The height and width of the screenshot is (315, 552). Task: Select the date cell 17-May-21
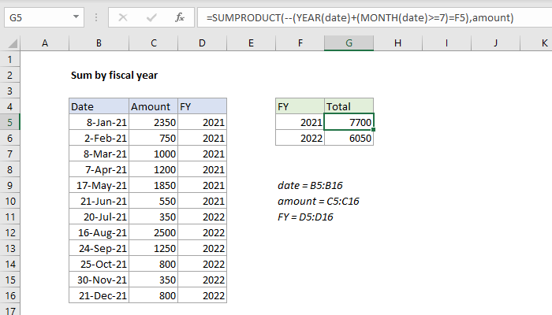click(99, 185)
